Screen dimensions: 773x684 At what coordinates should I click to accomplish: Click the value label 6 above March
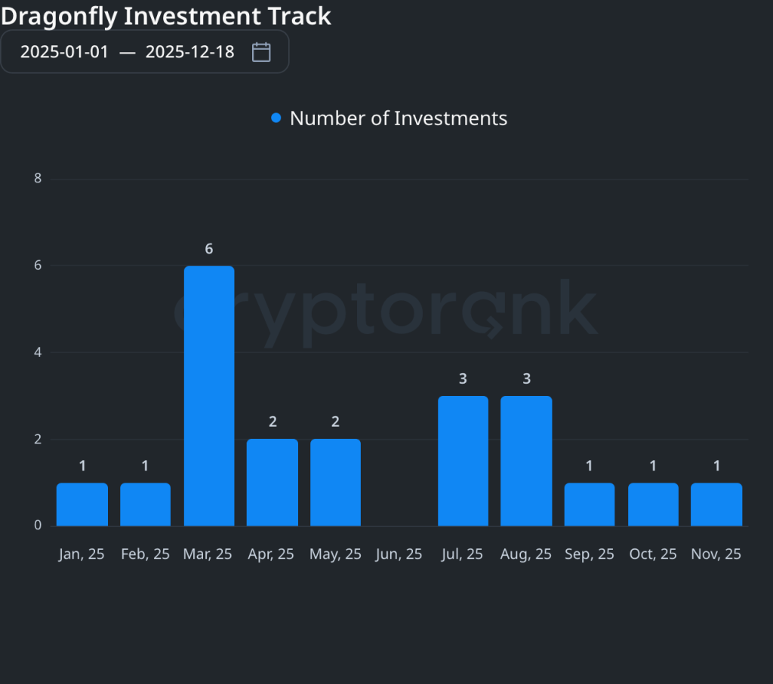[x=208, y=249]
